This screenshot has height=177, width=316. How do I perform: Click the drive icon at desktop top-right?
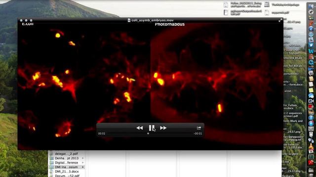tap(267, 4)
